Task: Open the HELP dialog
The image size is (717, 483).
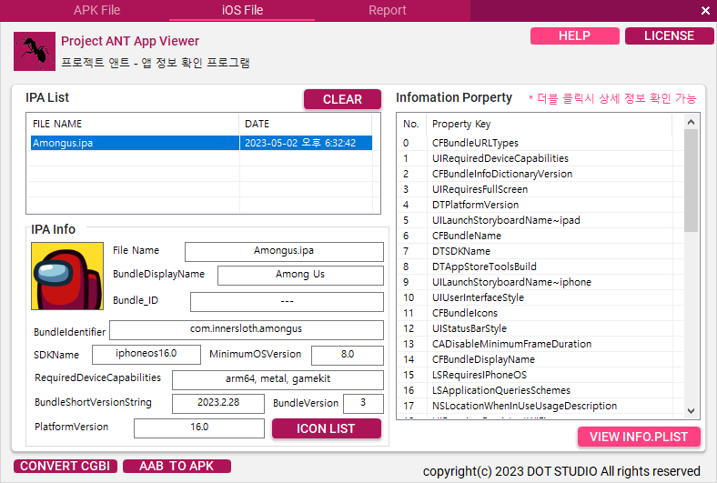Action: coord(575,35)
